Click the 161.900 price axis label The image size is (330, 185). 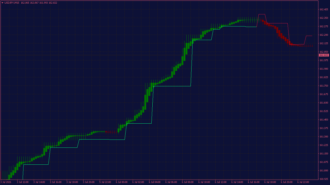click(324, 69)
